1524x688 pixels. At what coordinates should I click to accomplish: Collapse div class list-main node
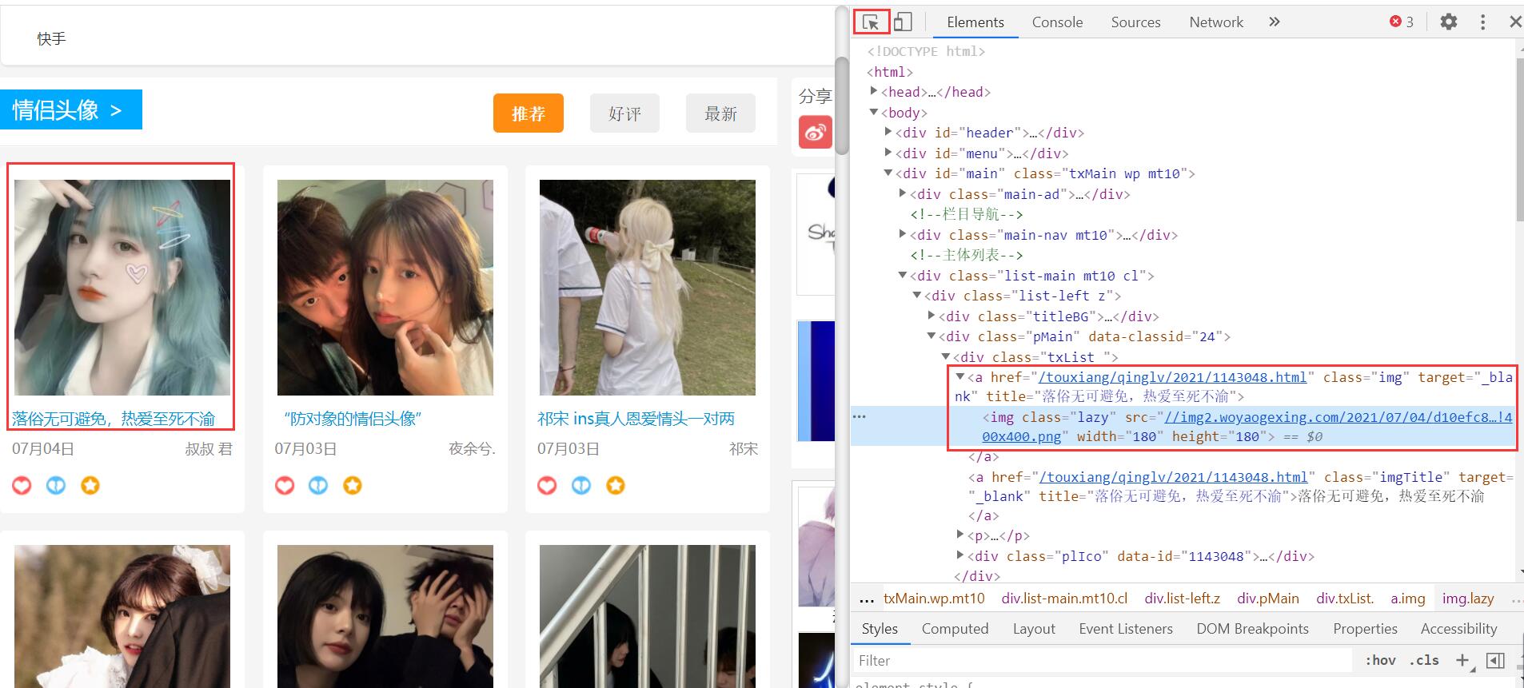[903, 275]
